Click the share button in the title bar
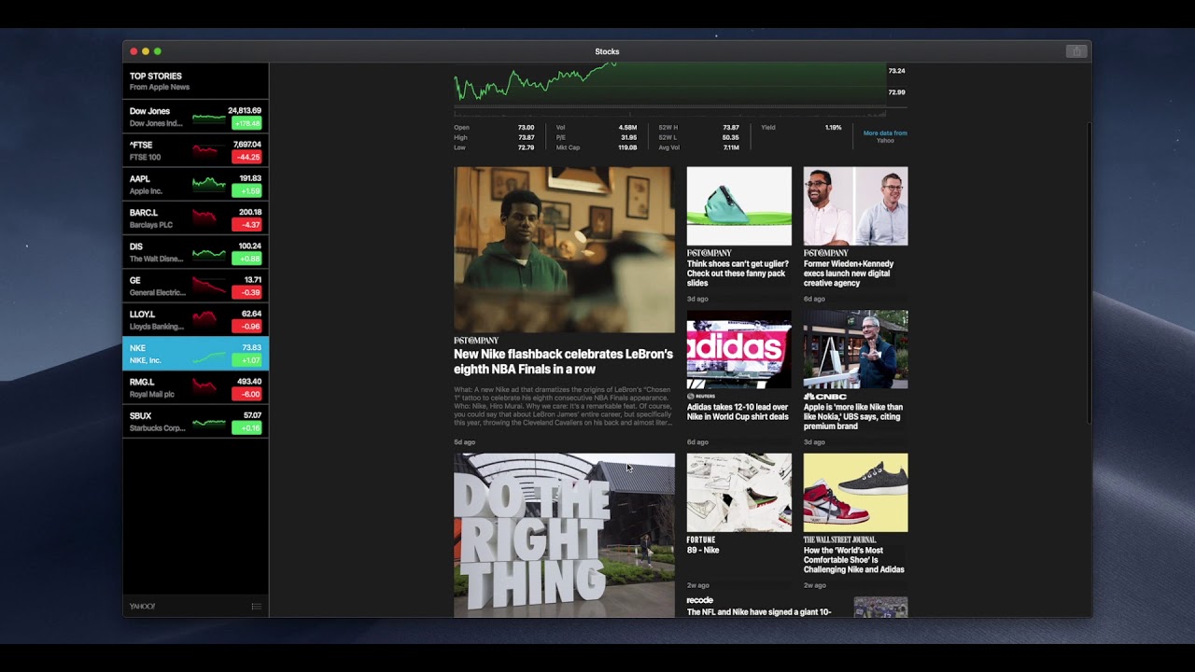The height and width of the screenshot is (672, 1195). (x=1076, y=51)
